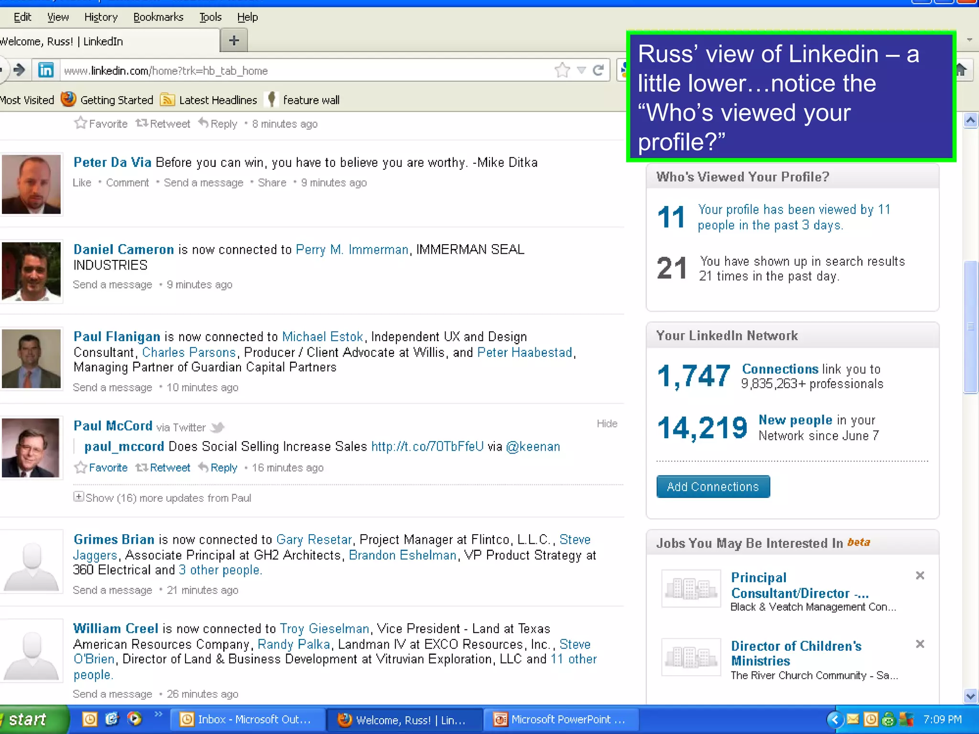This screenshot has height=734, width=979.
Task: Open the View menu
Action: 58,17
